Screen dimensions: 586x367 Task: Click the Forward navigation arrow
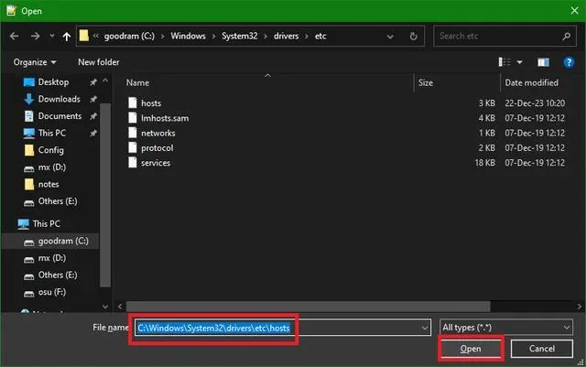(37, 37)
